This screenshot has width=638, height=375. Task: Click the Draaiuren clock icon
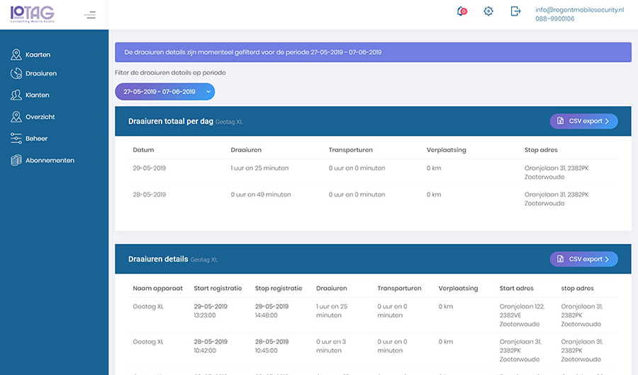[16, 74]
